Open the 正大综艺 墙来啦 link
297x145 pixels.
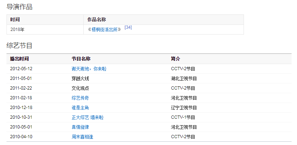[87, 117]
